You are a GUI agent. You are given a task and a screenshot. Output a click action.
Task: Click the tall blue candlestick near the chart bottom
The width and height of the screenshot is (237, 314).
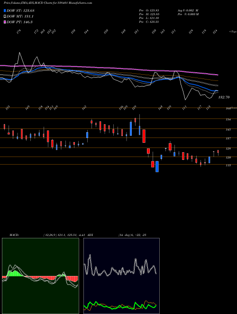(x=157, y=167)
